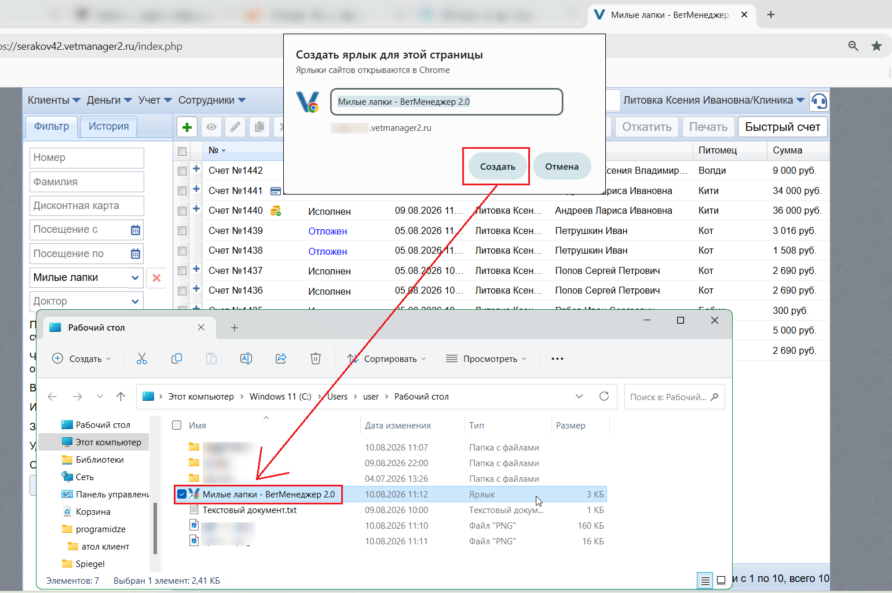Check the box for Счет №1437
The width and height of the screenshot is (892, 593).
[182, 270]
